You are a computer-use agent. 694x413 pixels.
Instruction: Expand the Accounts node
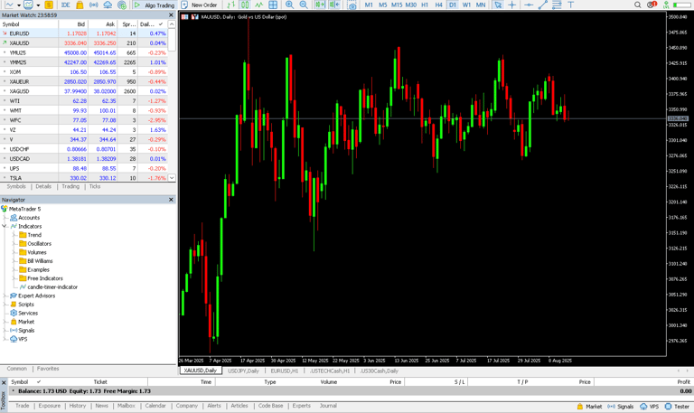[5, 218]
